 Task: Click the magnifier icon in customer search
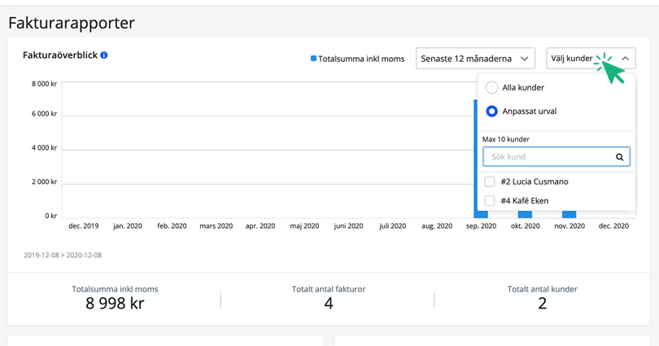tap(619, 157)
